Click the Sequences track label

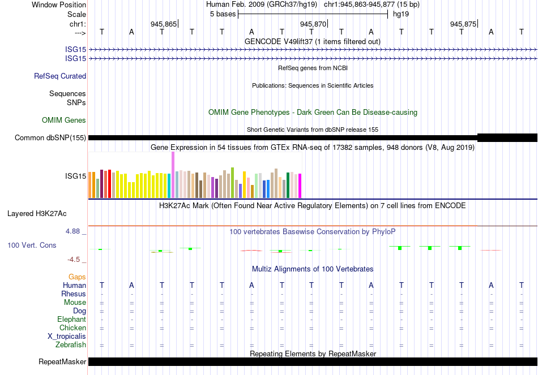67,93
